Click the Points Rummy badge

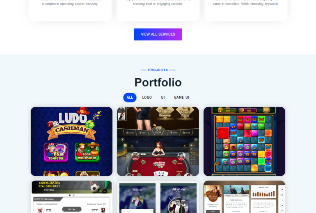click(x=165, y=113)
